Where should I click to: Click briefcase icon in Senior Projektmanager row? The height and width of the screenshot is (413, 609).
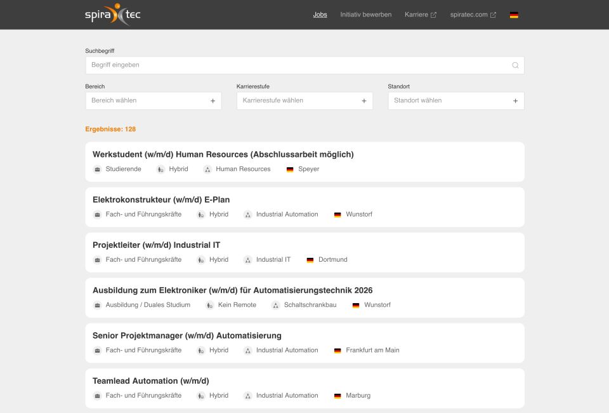[x=98, y=350]
